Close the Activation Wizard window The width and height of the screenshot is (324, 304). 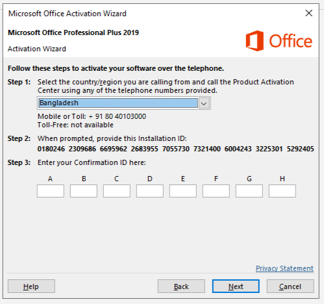[309, 13]
